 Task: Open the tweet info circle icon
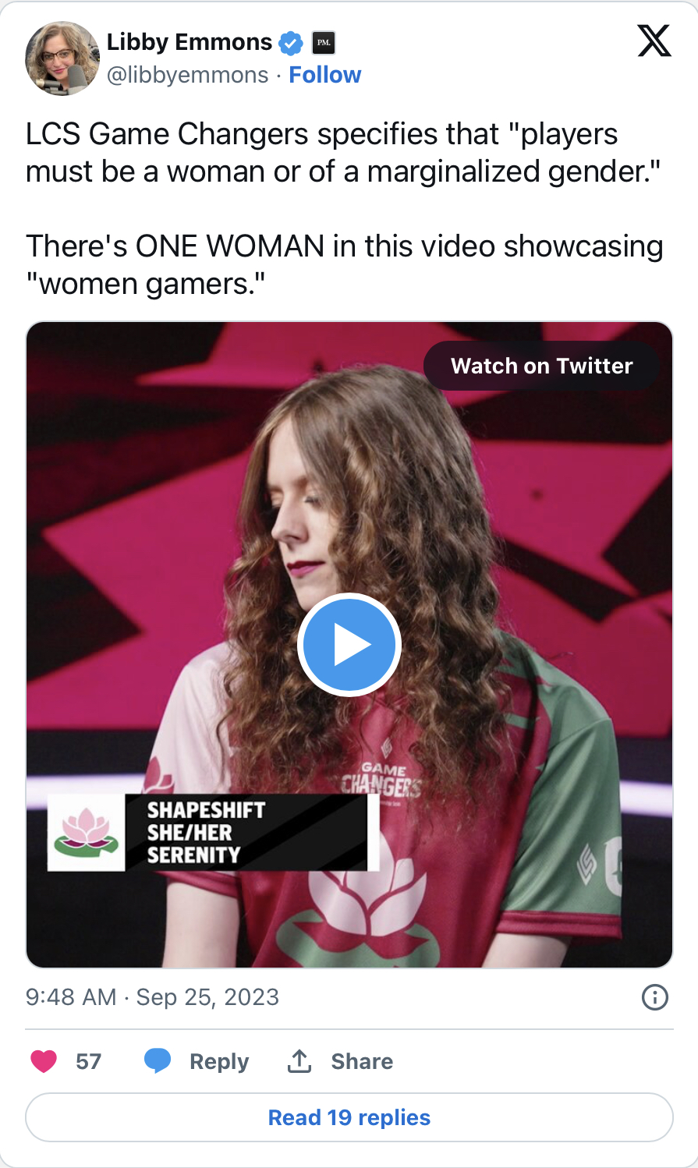pyautogui.click(x=654, y=997)
